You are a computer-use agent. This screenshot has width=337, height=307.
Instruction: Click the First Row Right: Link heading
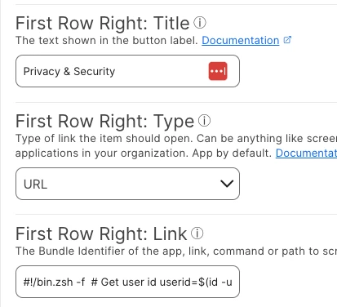(101, 234)
